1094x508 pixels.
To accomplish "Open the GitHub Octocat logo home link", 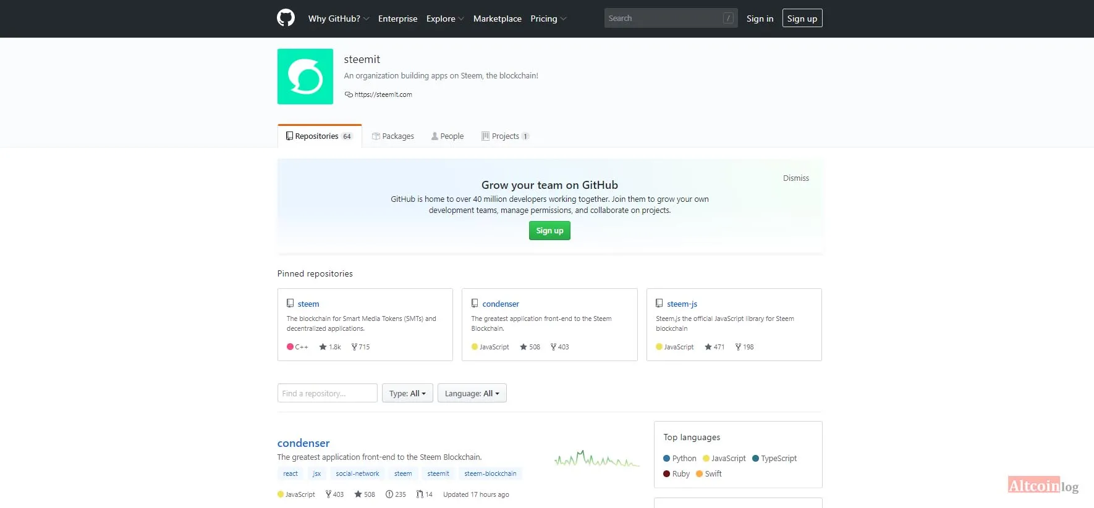I will pos(286,18).
